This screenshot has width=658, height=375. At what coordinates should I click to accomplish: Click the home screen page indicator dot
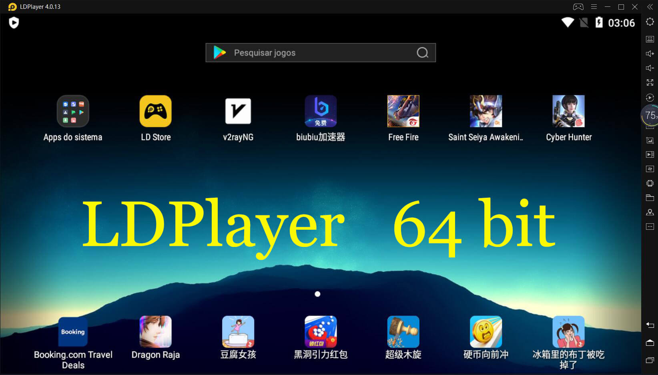click(317, 294)
